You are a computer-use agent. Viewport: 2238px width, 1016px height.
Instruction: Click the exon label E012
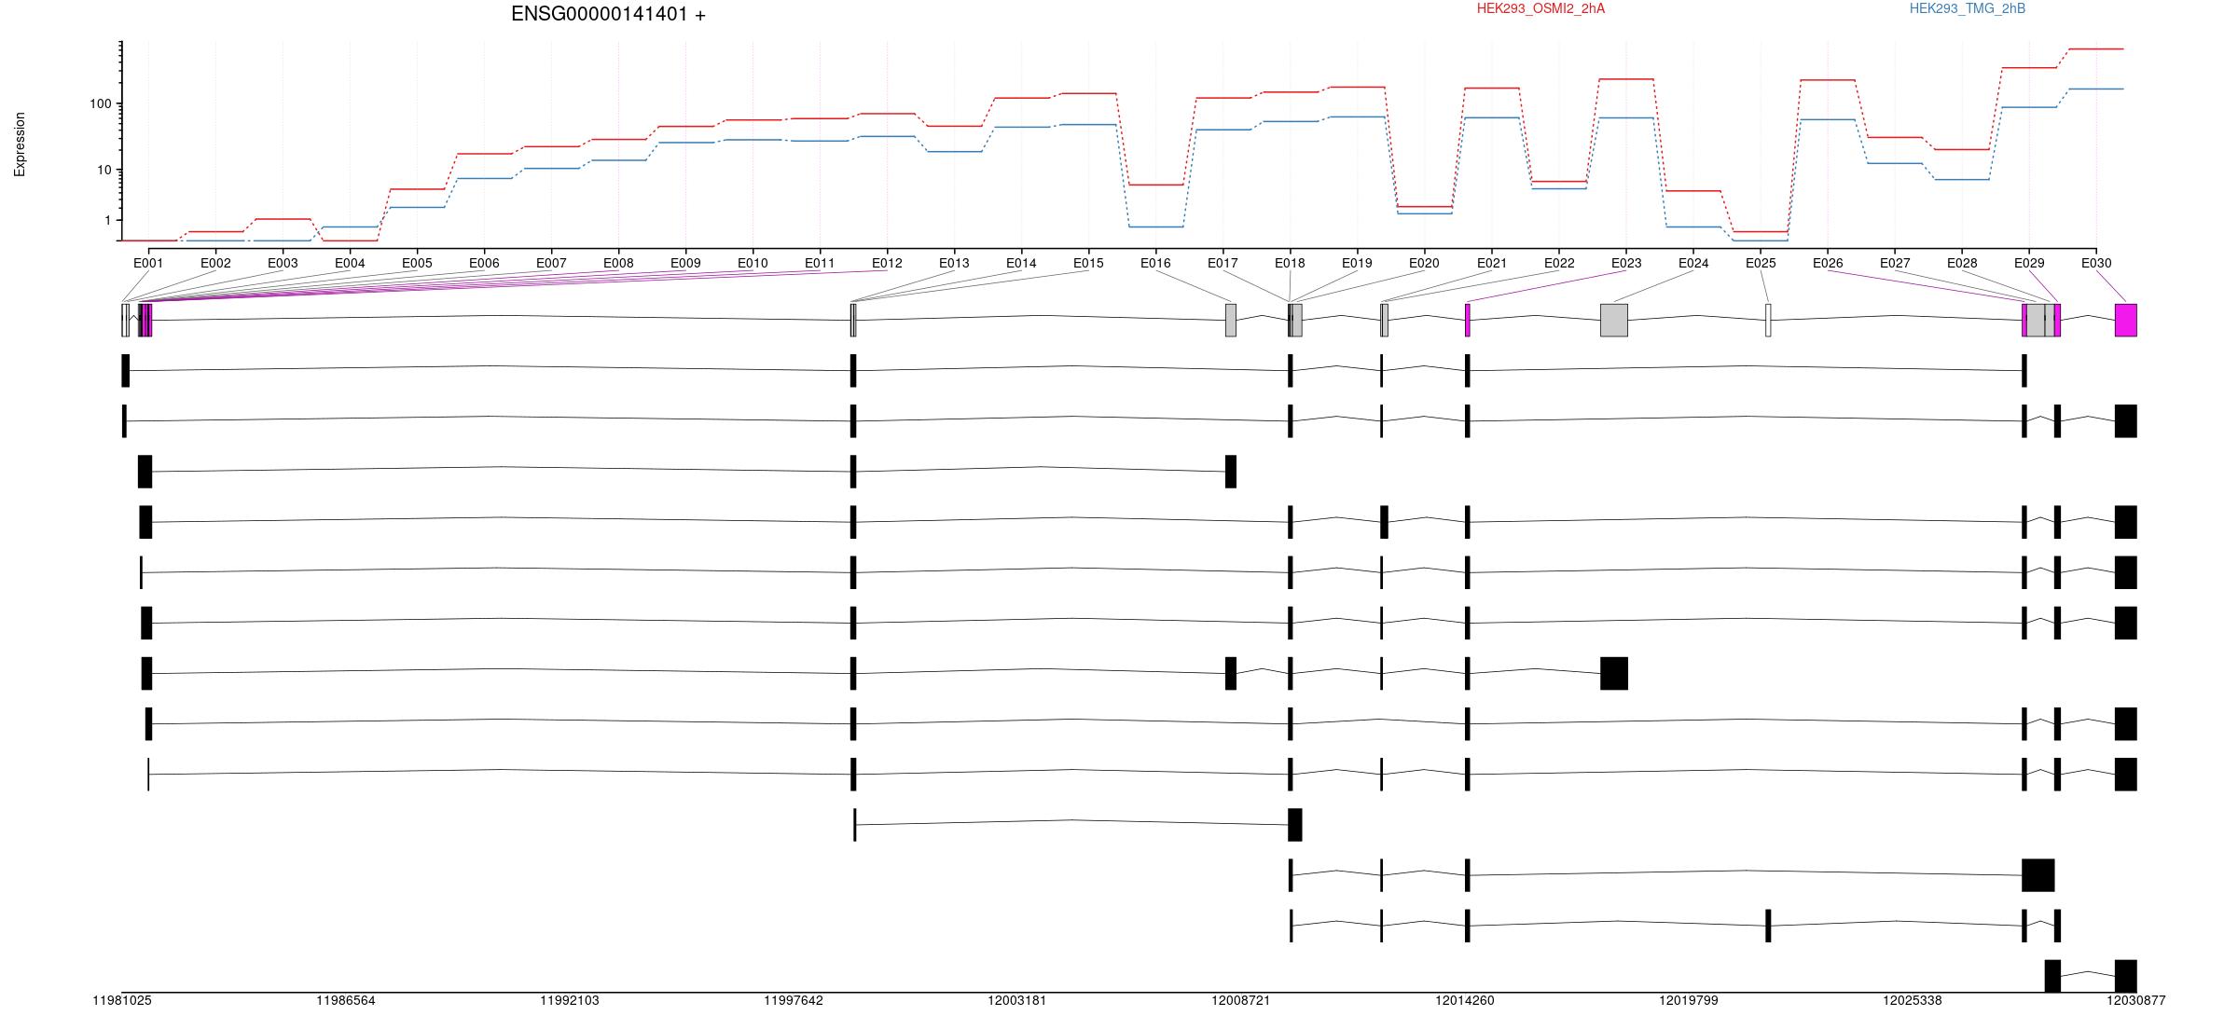(887, 263)
